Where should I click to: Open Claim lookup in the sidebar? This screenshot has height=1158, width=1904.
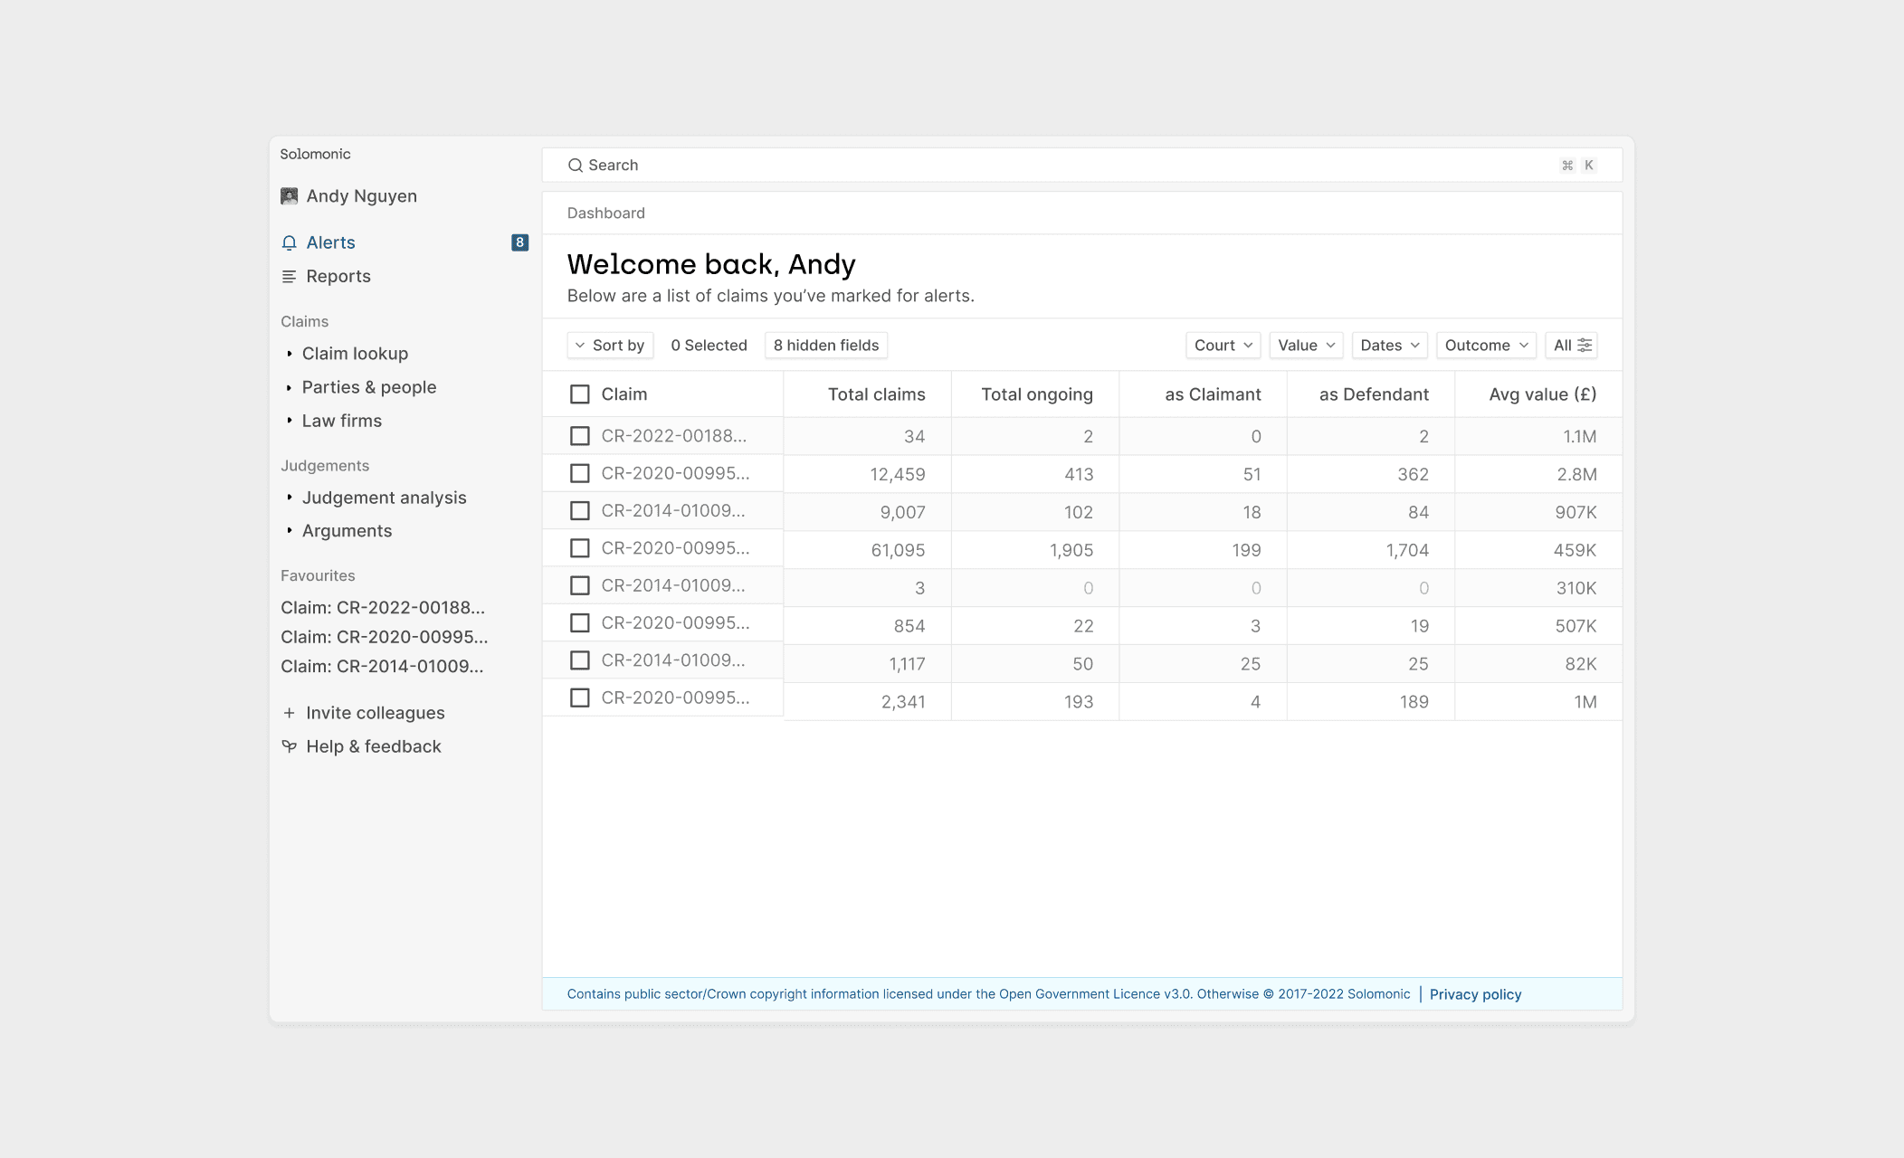tap(355, 354)
